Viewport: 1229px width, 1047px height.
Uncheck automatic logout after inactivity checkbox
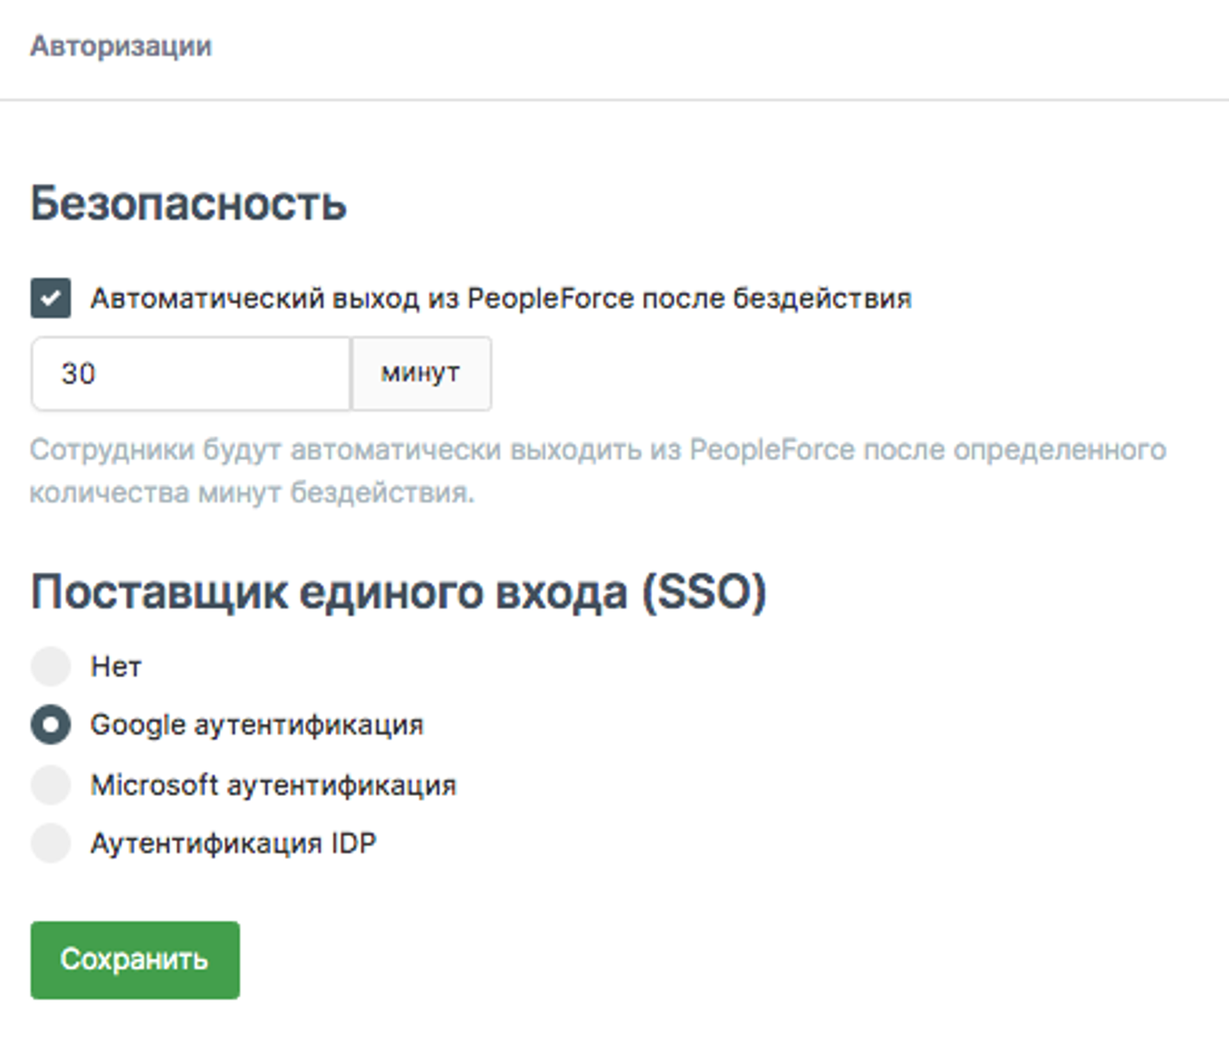51,298
